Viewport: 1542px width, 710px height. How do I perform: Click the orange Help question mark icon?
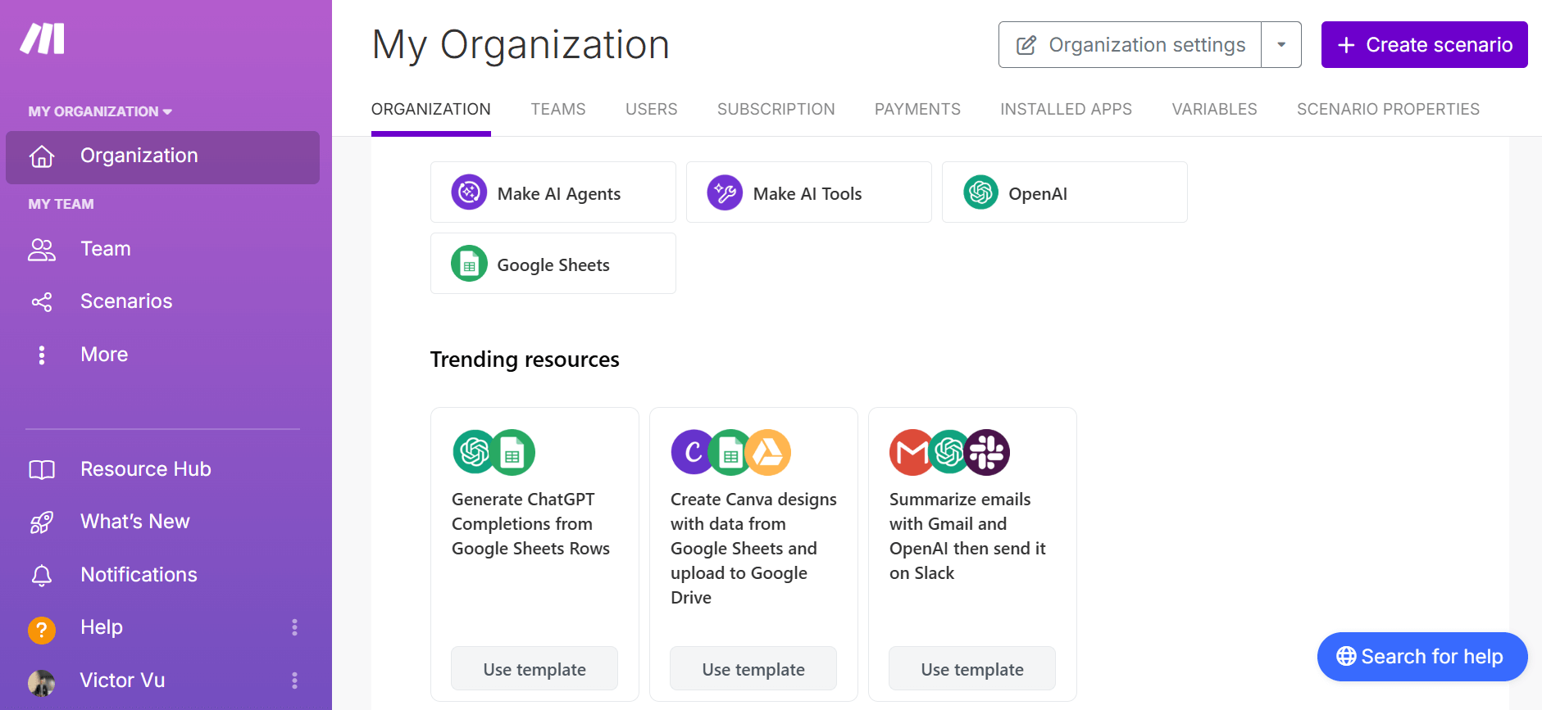[42, 630]
